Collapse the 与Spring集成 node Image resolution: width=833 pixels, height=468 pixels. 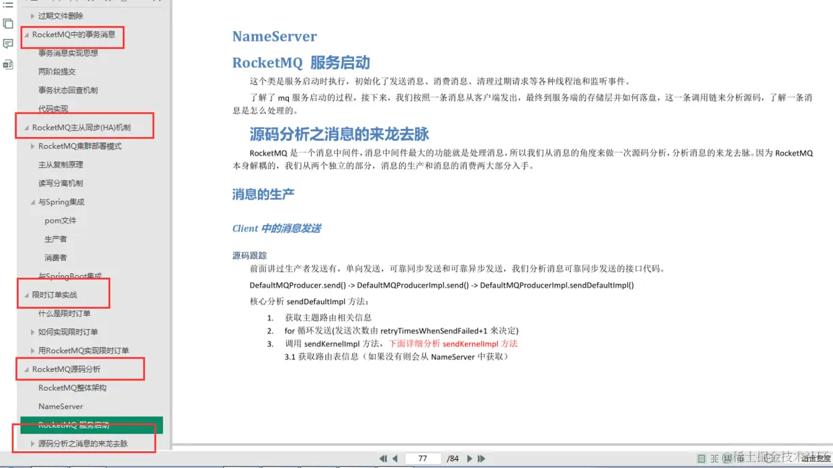click(32, 202)
